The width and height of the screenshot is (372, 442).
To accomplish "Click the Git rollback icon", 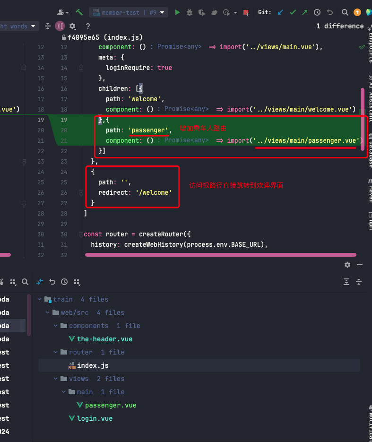I will (329, 12).
